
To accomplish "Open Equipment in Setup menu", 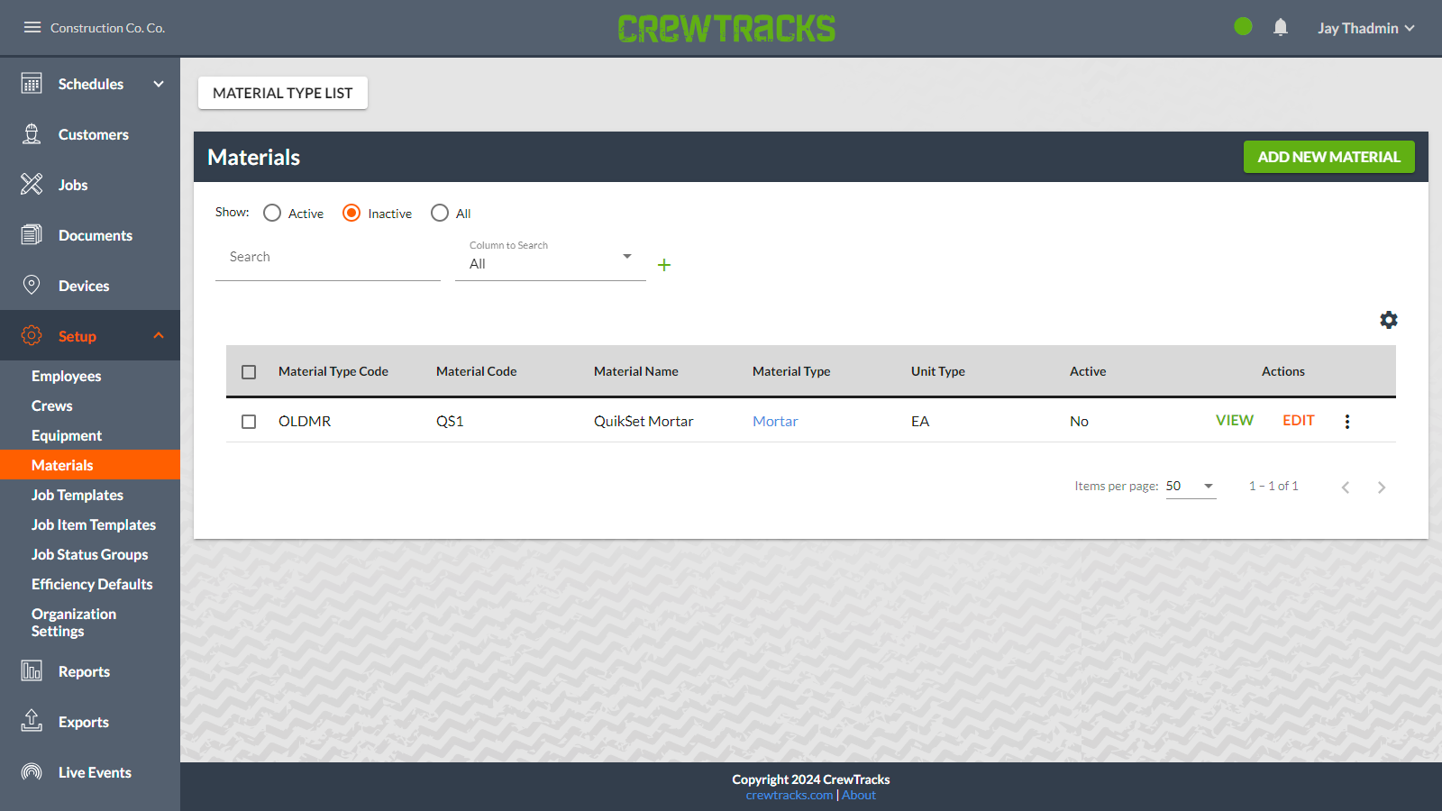I will pos(67,435).
